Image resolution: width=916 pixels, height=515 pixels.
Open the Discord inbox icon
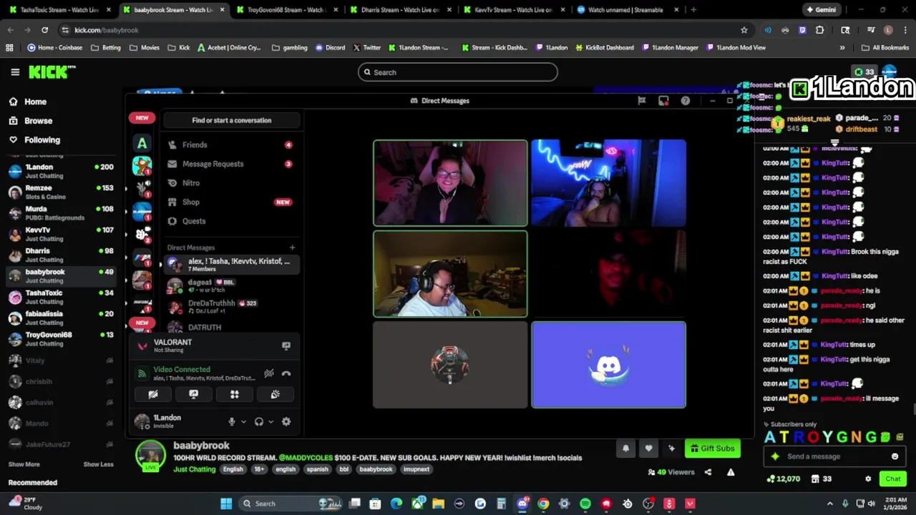[663, 101]
